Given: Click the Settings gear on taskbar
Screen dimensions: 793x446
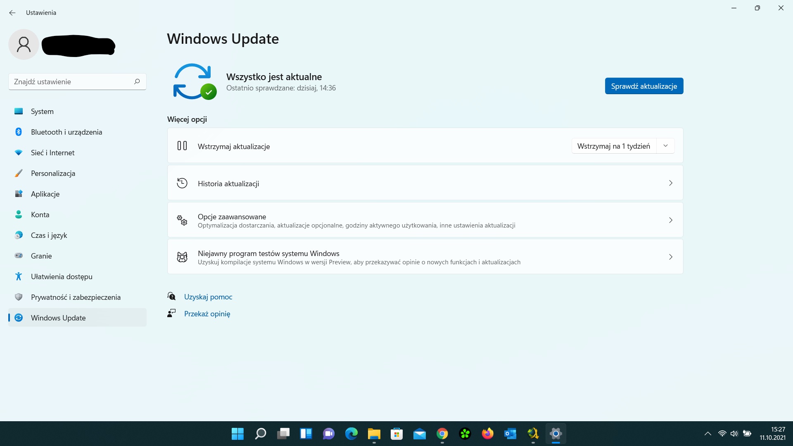Looking at the screenshot, I should tap(556, 434).
